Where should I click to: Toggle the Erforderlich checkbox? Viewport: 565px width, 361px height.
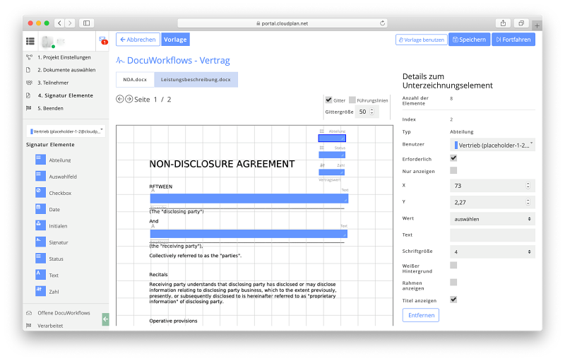coord(453,158)
